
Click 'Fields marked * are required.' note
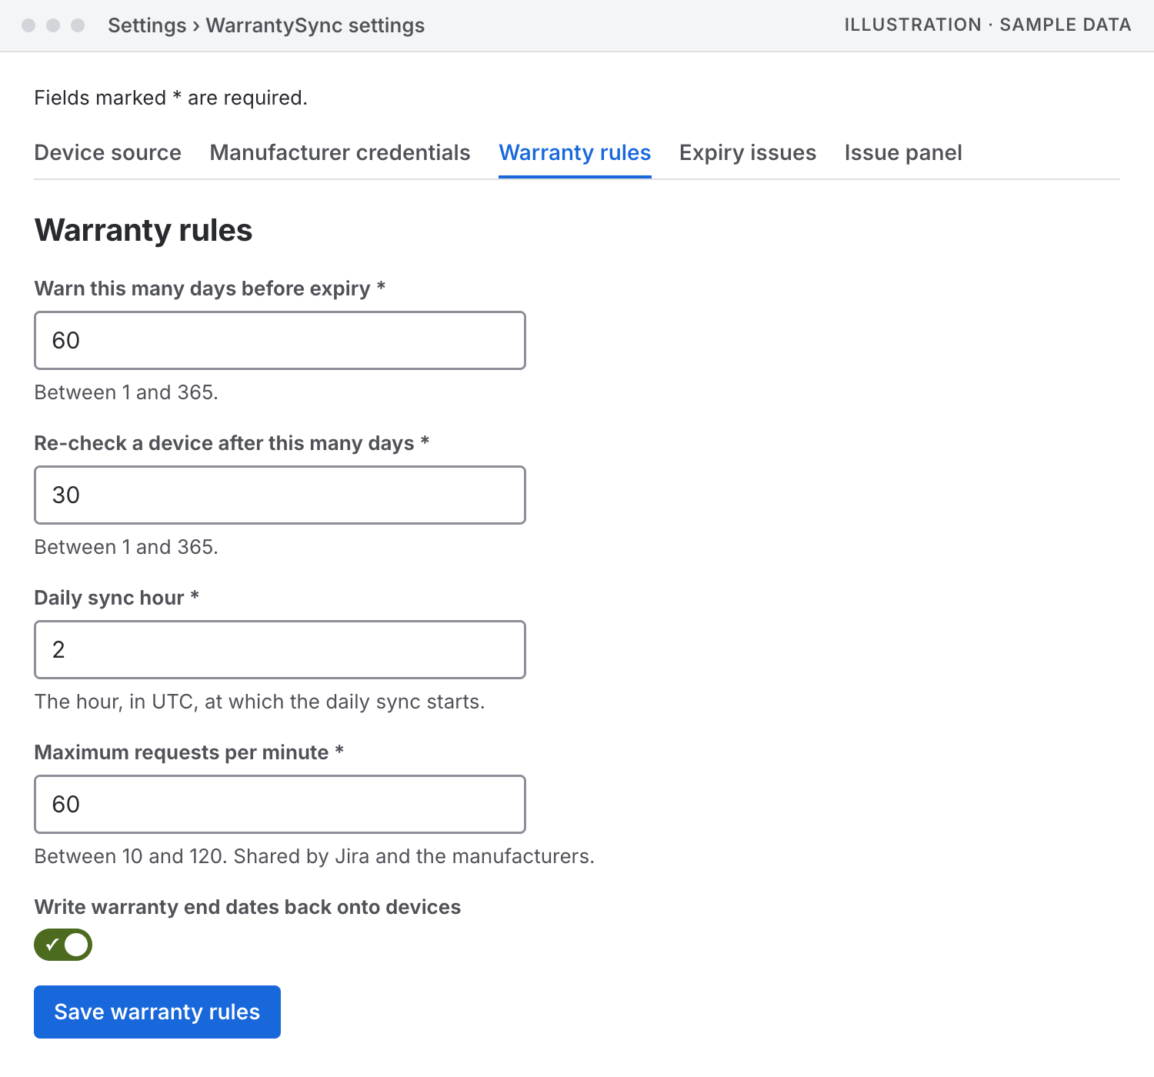click(171, 98)
